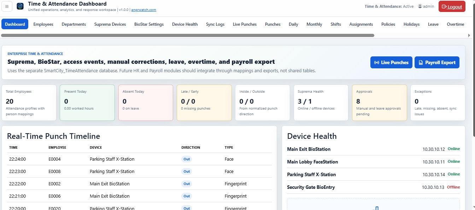Open the Monthly tab
475x210 pixels.
point(314,24)
